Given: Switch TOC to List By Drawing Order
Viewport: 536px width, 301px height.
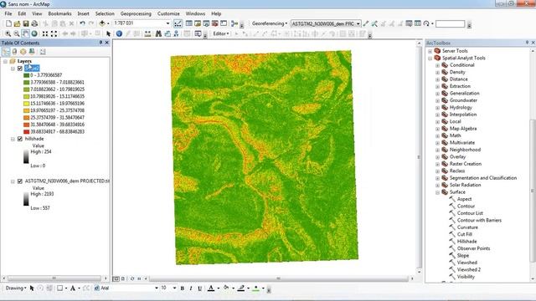Looking at the screenshot, I should pos(6,52).
